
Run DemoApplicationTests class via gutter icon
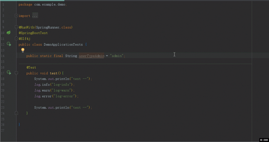coord(9,44)
